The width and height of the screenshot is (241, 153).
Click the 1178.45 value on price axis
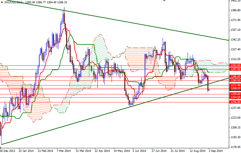[235, 147]
